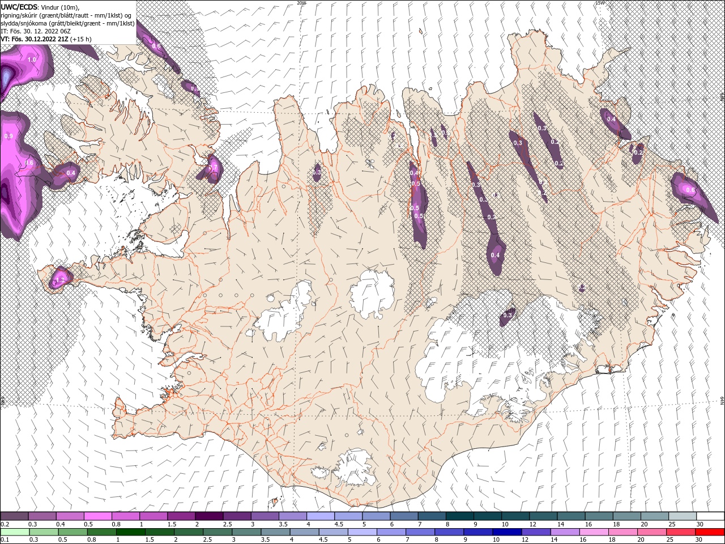Pick the darkest green rain swatch between 1 and 1.5

[x=131, y=532]
